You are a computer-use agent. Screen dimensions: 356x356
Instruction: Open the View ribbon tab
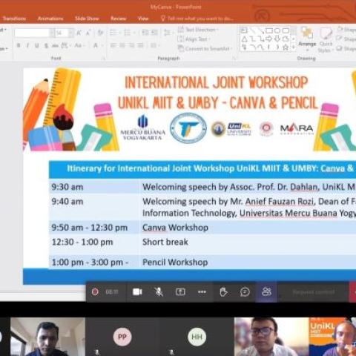143,19
